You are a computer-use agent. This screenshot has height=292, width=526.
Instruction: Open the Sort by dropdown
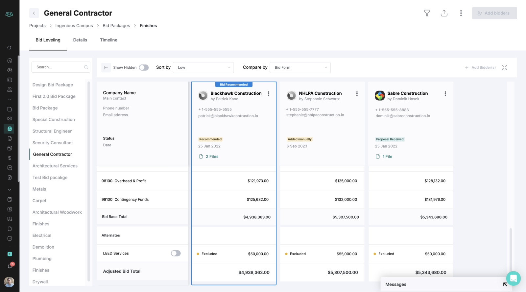coord(203,67)
